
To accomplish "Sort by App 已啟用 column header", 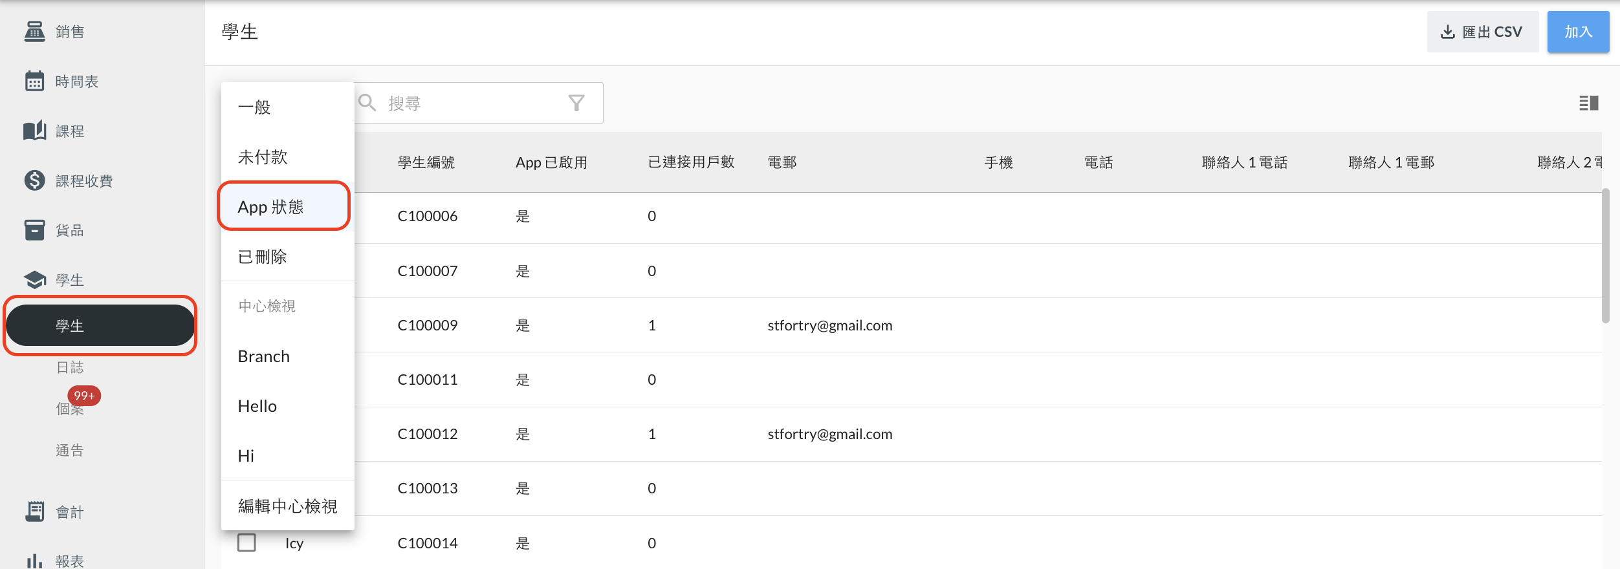I will [x=551, y=162].
